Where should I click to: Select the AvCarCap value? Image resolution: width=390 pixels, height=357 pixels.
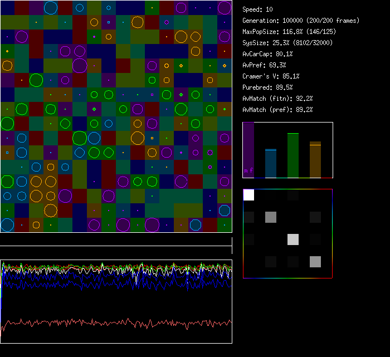tap(267, 54)
